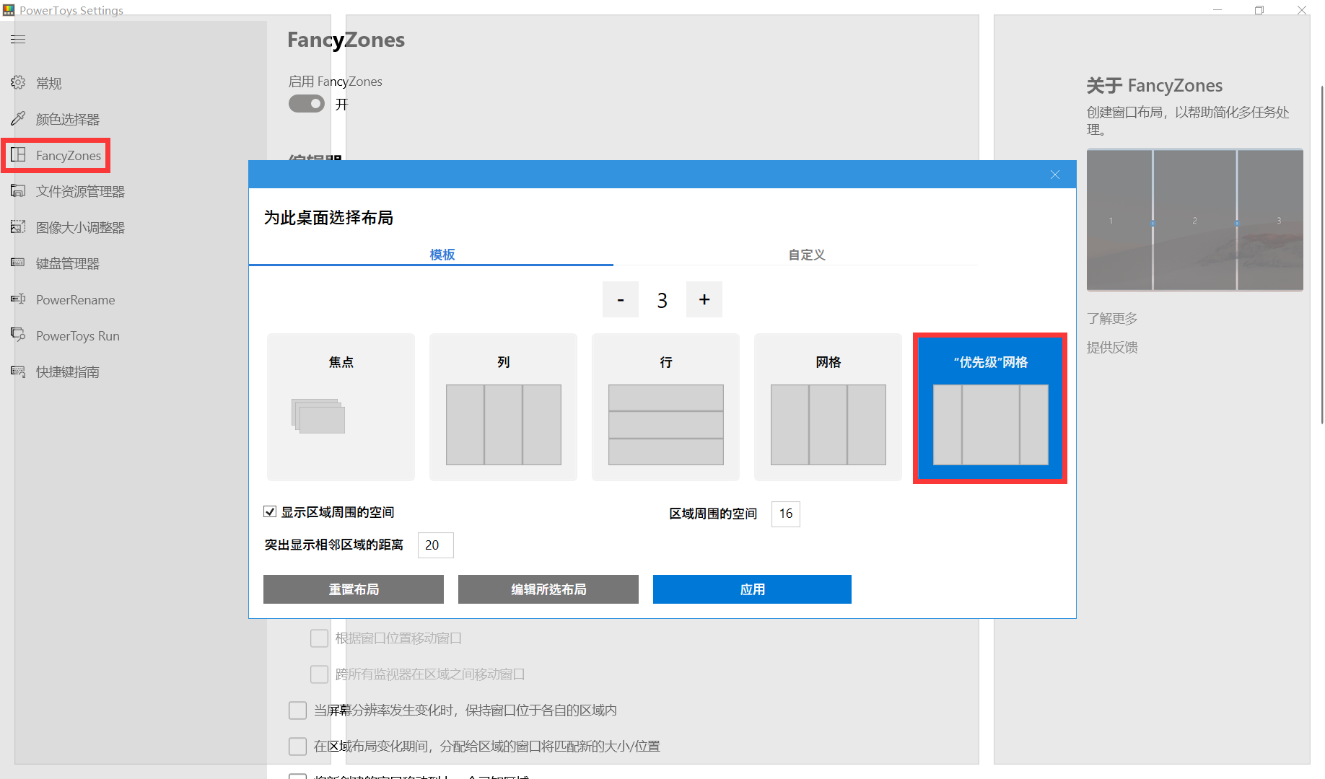Select the 网格 grid layout template
The height and width of the screenshot is (779, 1325).
tap(828, 407)
